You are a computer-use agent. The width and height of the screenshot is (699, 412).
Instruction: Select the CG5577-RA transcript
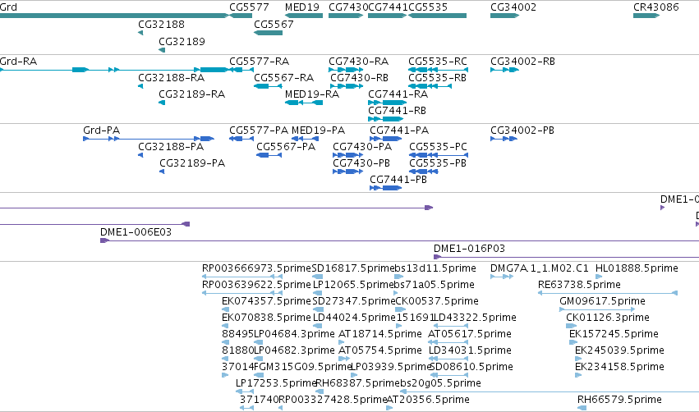(241, 70)
